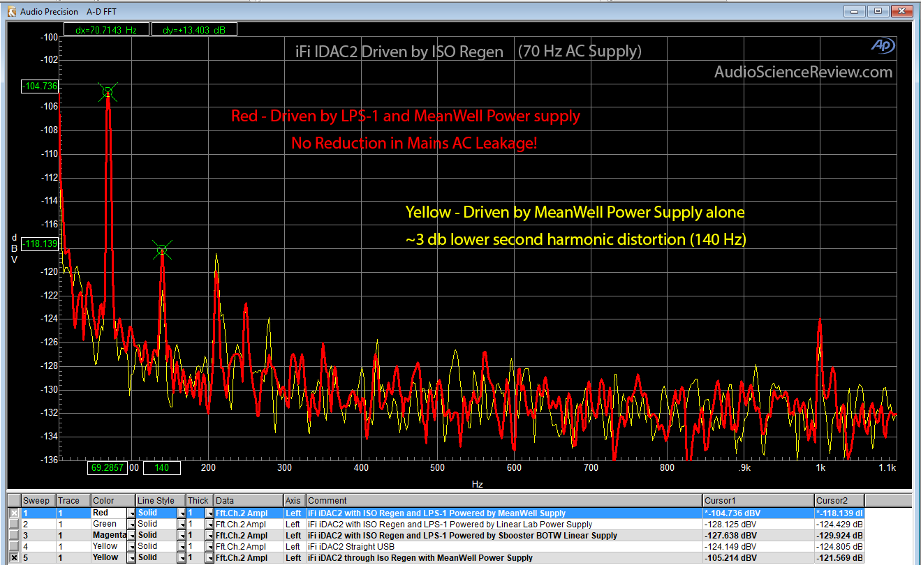Click the Audio Precision app icon in title bar
This screenshot has height=565, width=921.
point(11,11)
